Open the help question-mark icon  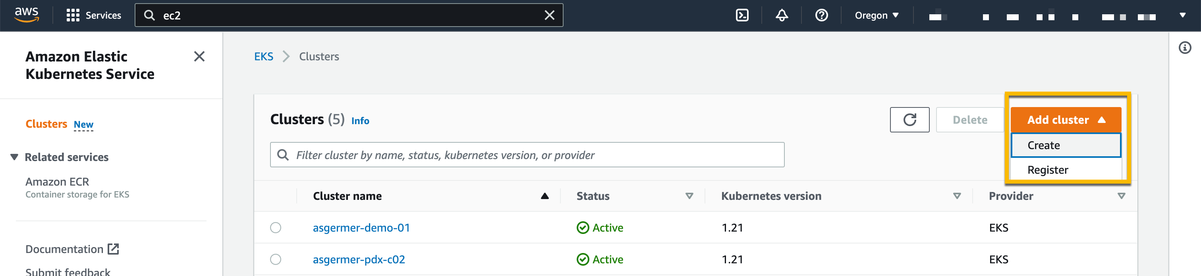[821, 15]
